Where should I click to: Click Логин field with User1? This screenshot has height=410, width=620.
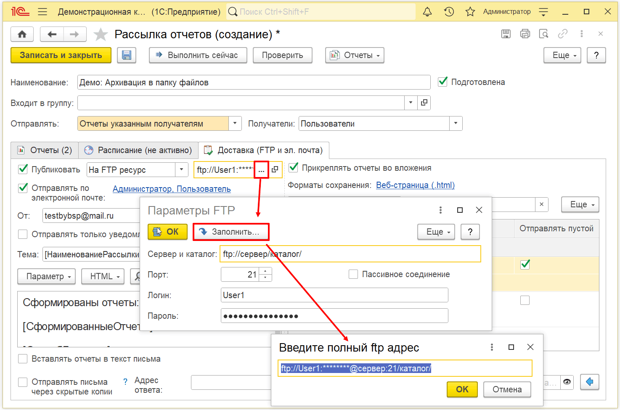pos(334,295)
